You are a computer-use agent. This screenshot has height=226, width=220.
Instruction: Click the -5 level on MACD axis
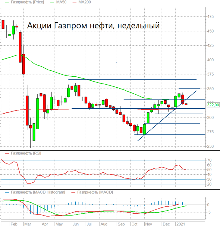click(209, 212)
